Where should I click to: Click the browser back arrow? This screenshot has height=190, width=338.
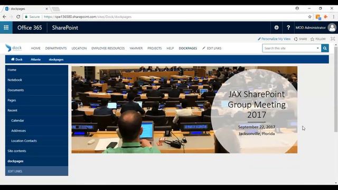pyautogui.click(x=5, y=16)
